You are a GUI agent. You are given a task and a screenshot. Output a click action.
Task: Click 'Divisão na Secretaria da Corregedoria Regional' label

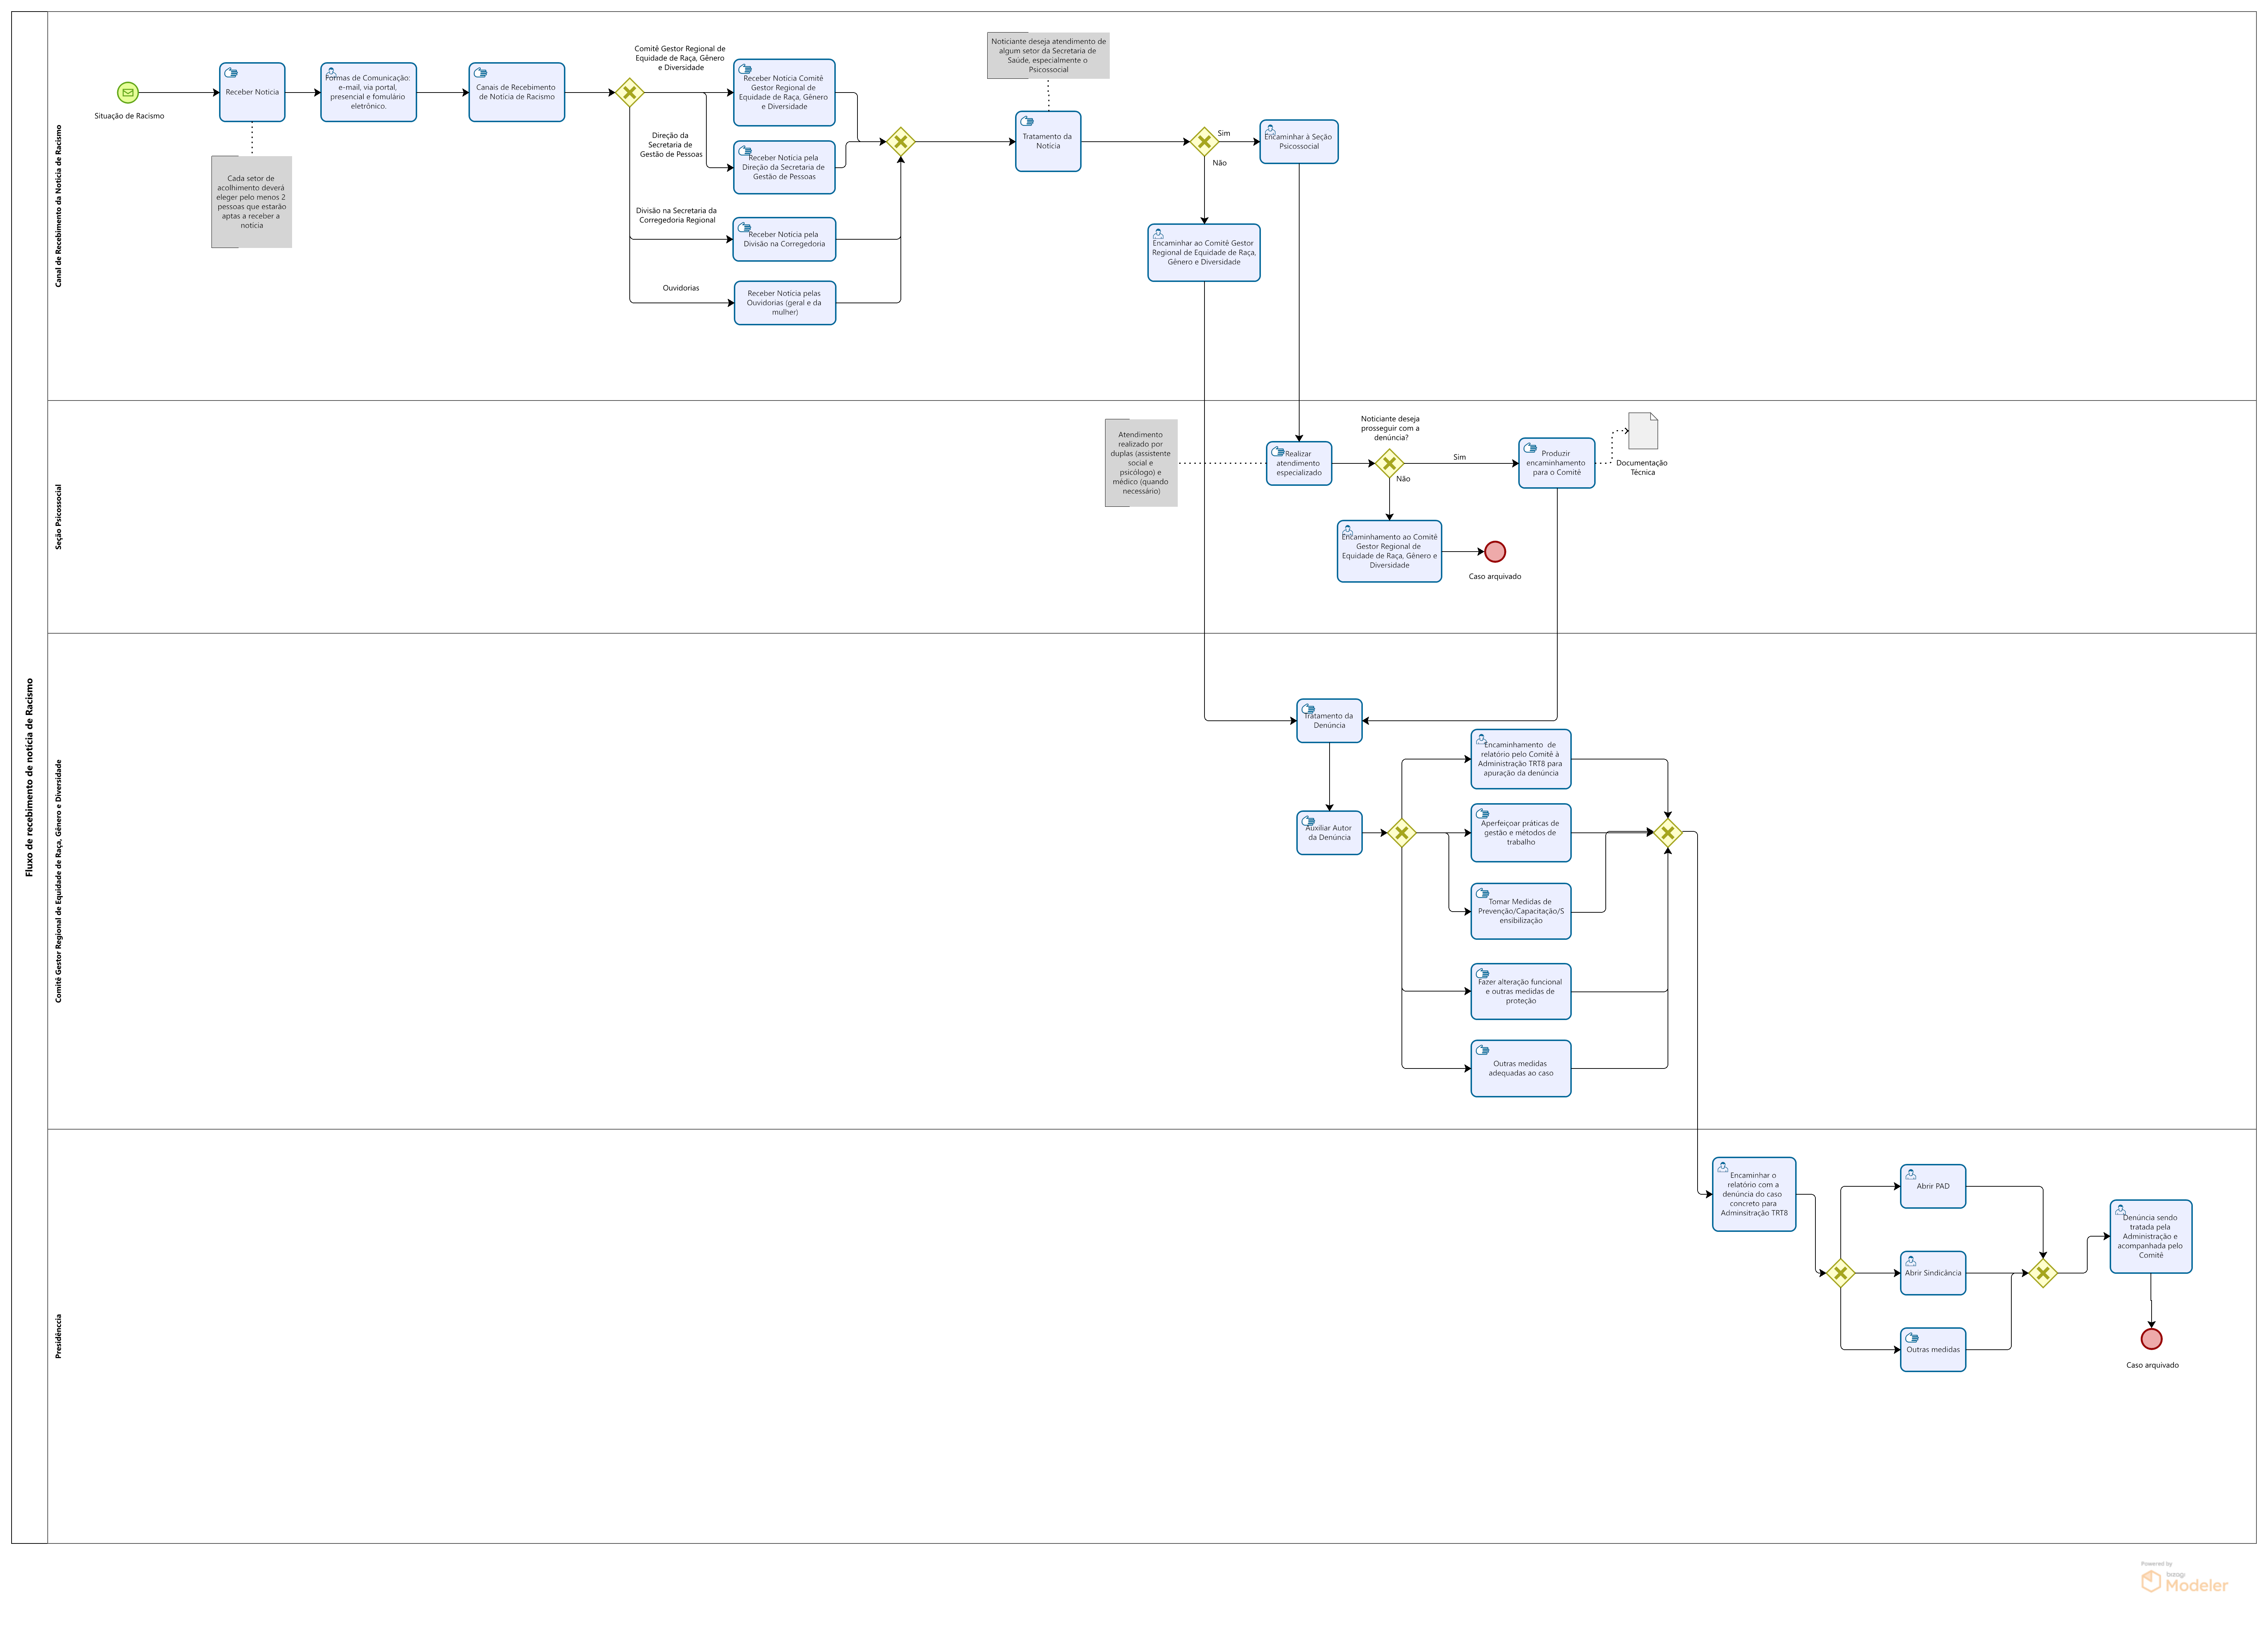(x=676, y=215)
